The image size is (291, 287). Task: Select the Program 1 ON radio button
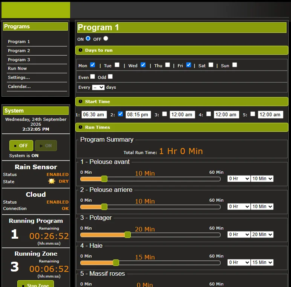[x=88, y=39]
